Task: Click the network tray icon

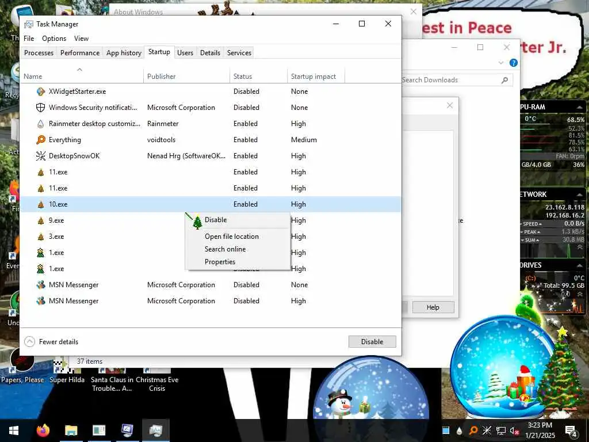Action: click(x=500, y=430)
